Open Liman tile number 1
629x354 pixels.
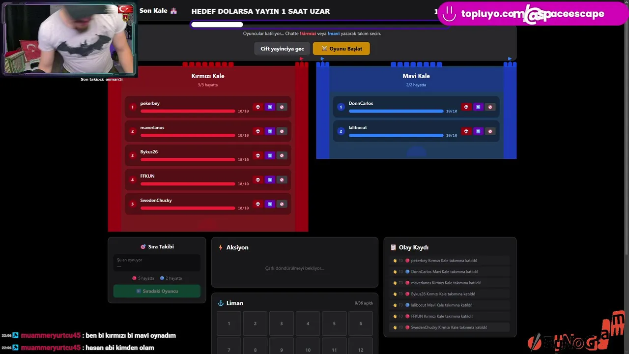tap(229, 324)
